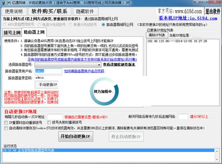Click 退出软件 to exit the program
The width and height of the screenshot is (222, 164).
coord(213,11)
